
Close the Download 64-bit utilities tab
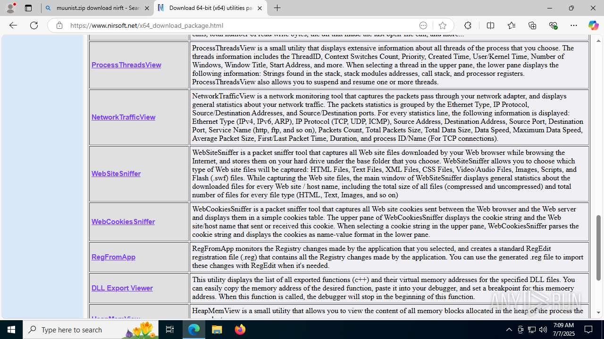coord(260,8)
